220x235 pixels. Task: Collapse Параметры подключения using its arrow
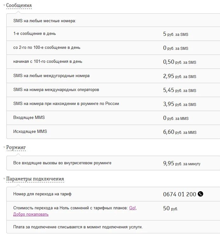tap(4, 179)
